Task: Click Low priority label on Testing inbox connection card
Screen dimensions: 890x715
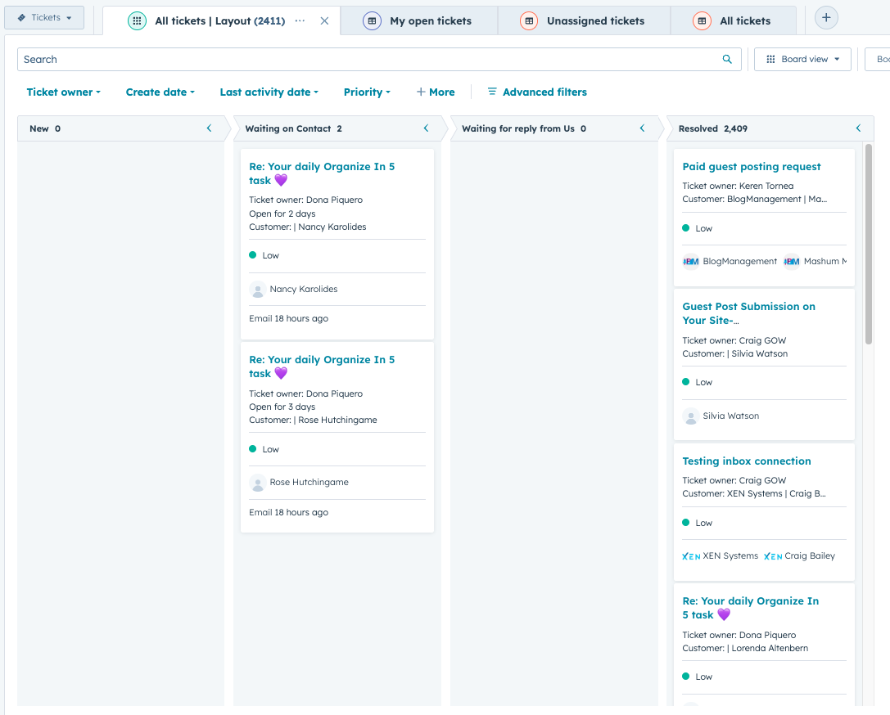Action: [704, 523]
